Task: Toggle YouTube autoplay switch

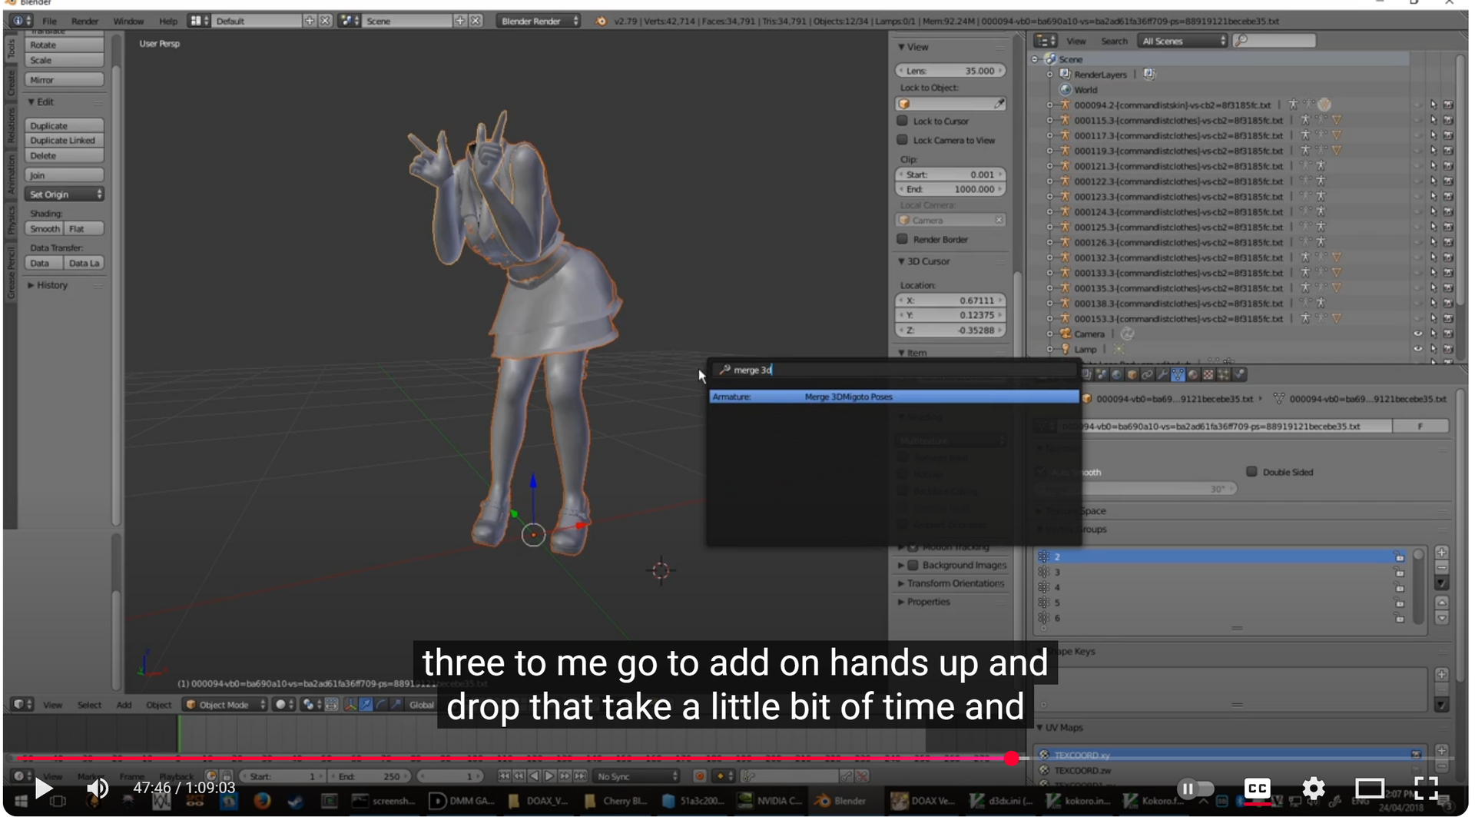Action: tap(1195, 788)
